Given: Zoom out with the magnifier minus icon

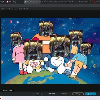Looking at the screenshot, I should (x=33, y=94).
